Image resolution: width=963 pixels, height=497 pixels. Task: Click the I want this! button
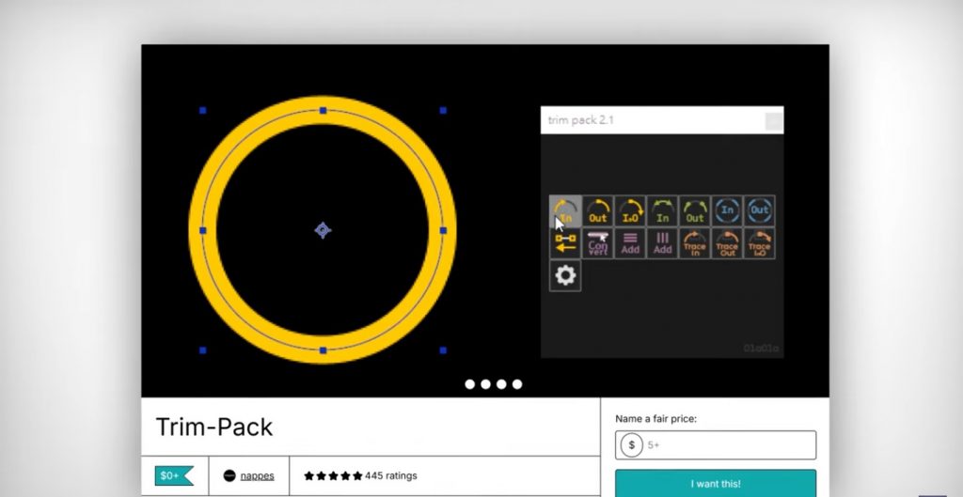[716, 484]
